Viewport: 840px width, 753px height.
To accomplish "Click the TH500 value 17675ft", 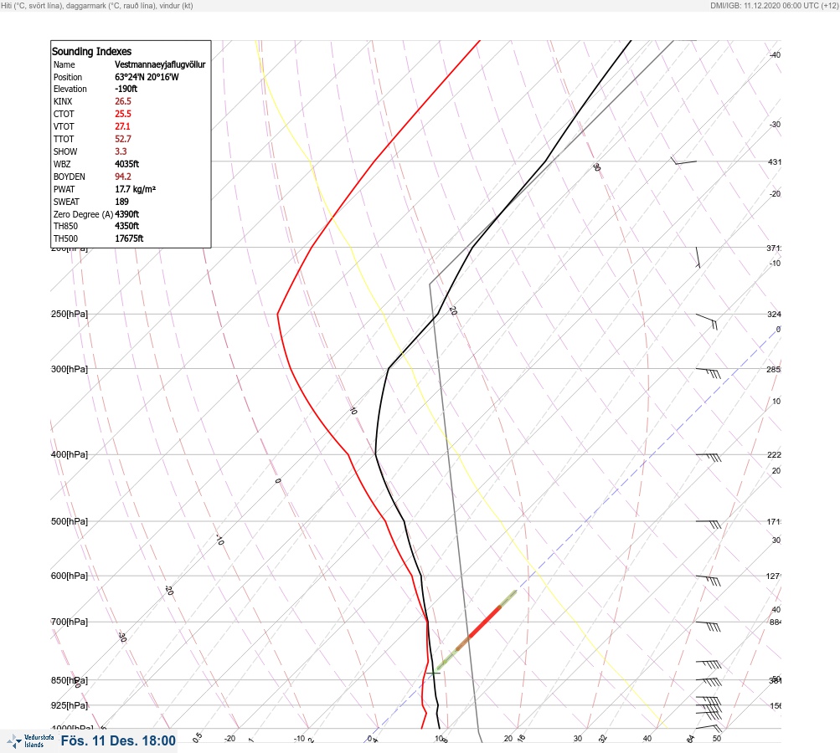I will [129, 238].
